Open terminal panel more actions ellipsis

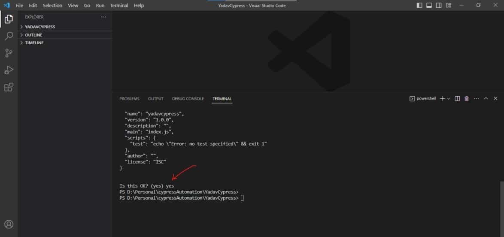[477, 99]
